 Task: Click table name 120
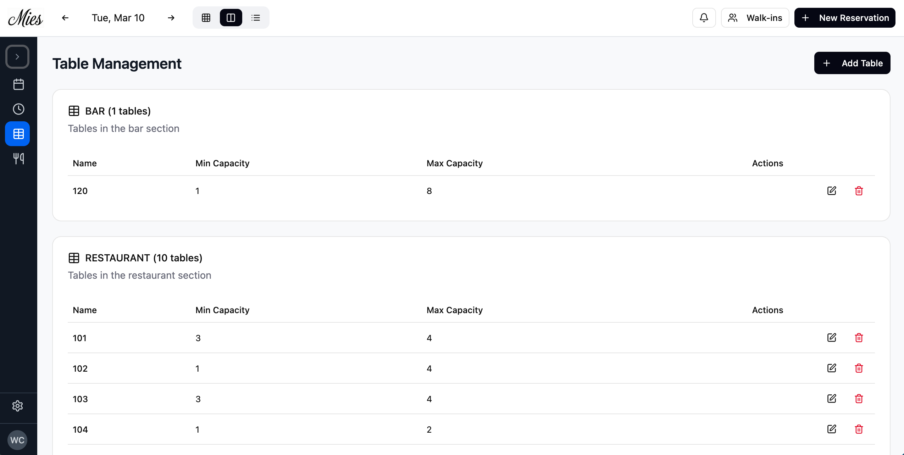pos(80,191)
